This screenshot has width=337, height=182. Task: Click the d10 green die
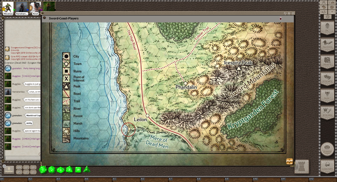click(x=61, y=170)
